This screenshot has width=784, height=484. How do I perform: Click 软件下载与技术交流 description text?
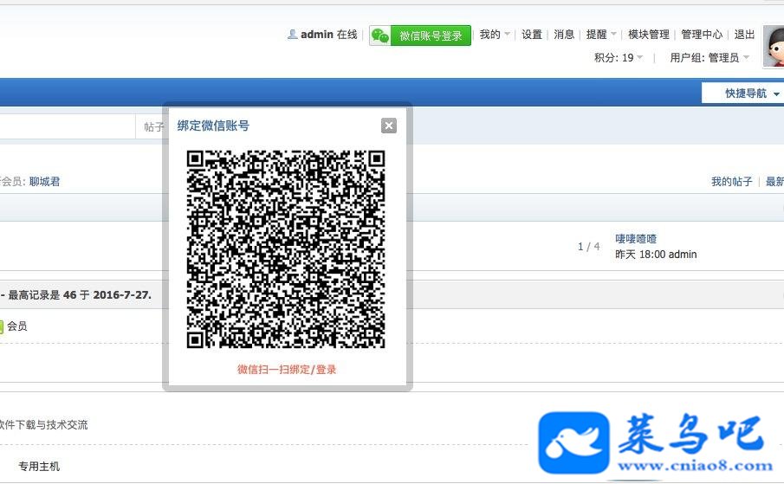[x=43, y=424]
